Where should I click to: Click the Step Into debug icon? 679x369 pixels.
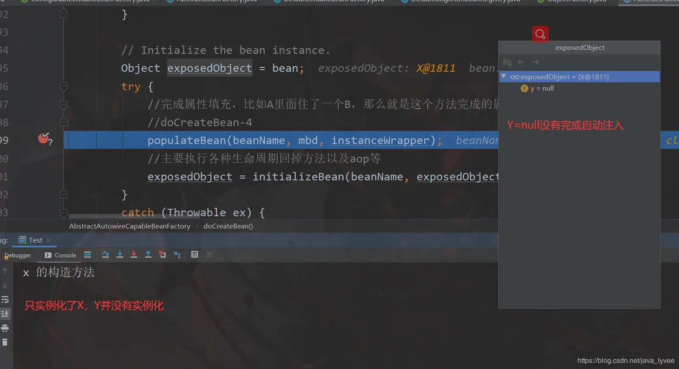pos(120,254)
